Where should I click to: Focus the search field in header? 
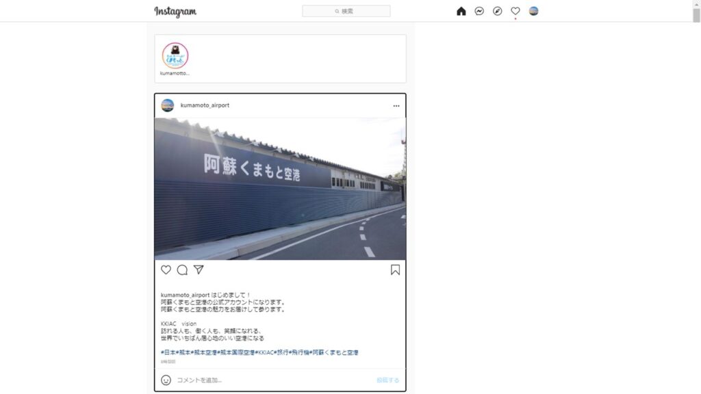coord(346,11)
